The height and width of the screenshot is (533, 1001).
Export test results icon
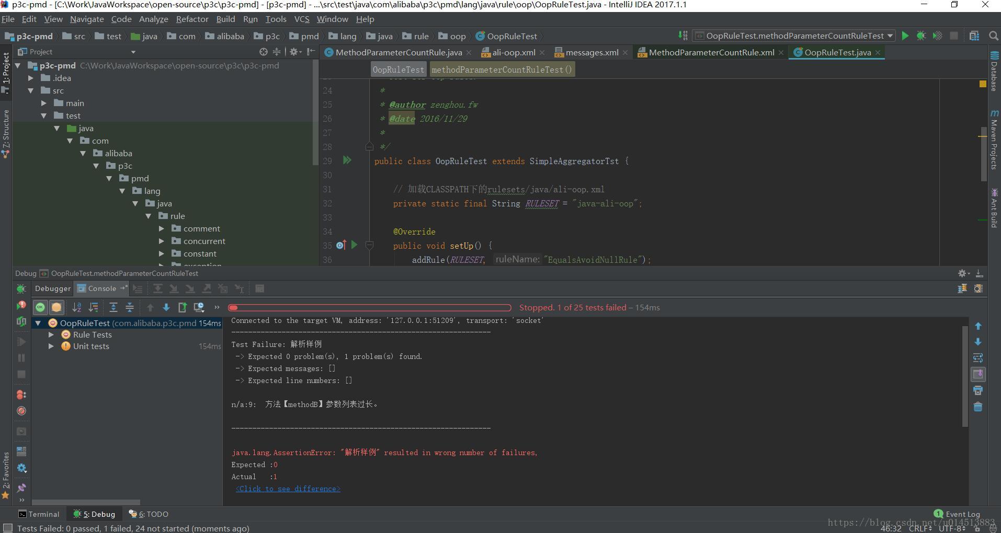point(183,307)
